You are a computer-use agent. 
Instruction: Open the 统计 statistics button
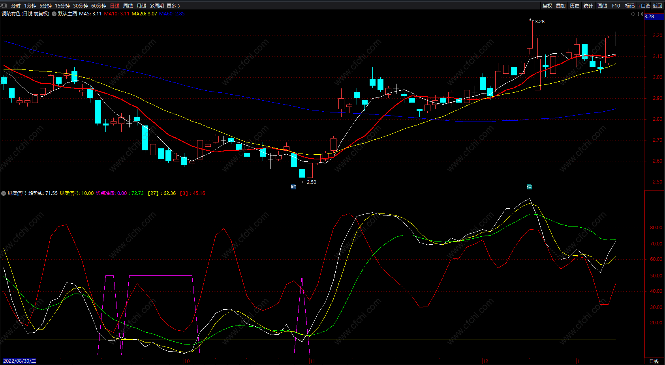pos(588,6)
